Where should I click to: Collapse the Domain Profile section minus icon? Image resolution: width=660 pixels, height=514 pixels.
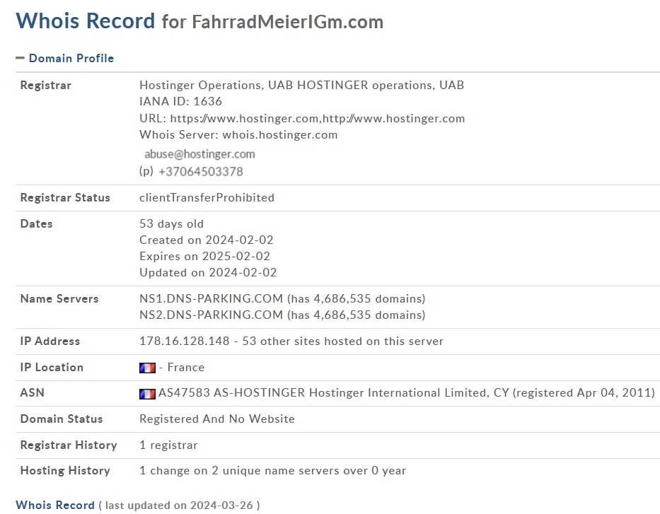coord(21,58)
